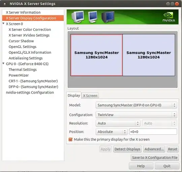This screenshot has width=182, height=172.
Task: Open PowerMizer settings
Action: click(x=19, y=75)
